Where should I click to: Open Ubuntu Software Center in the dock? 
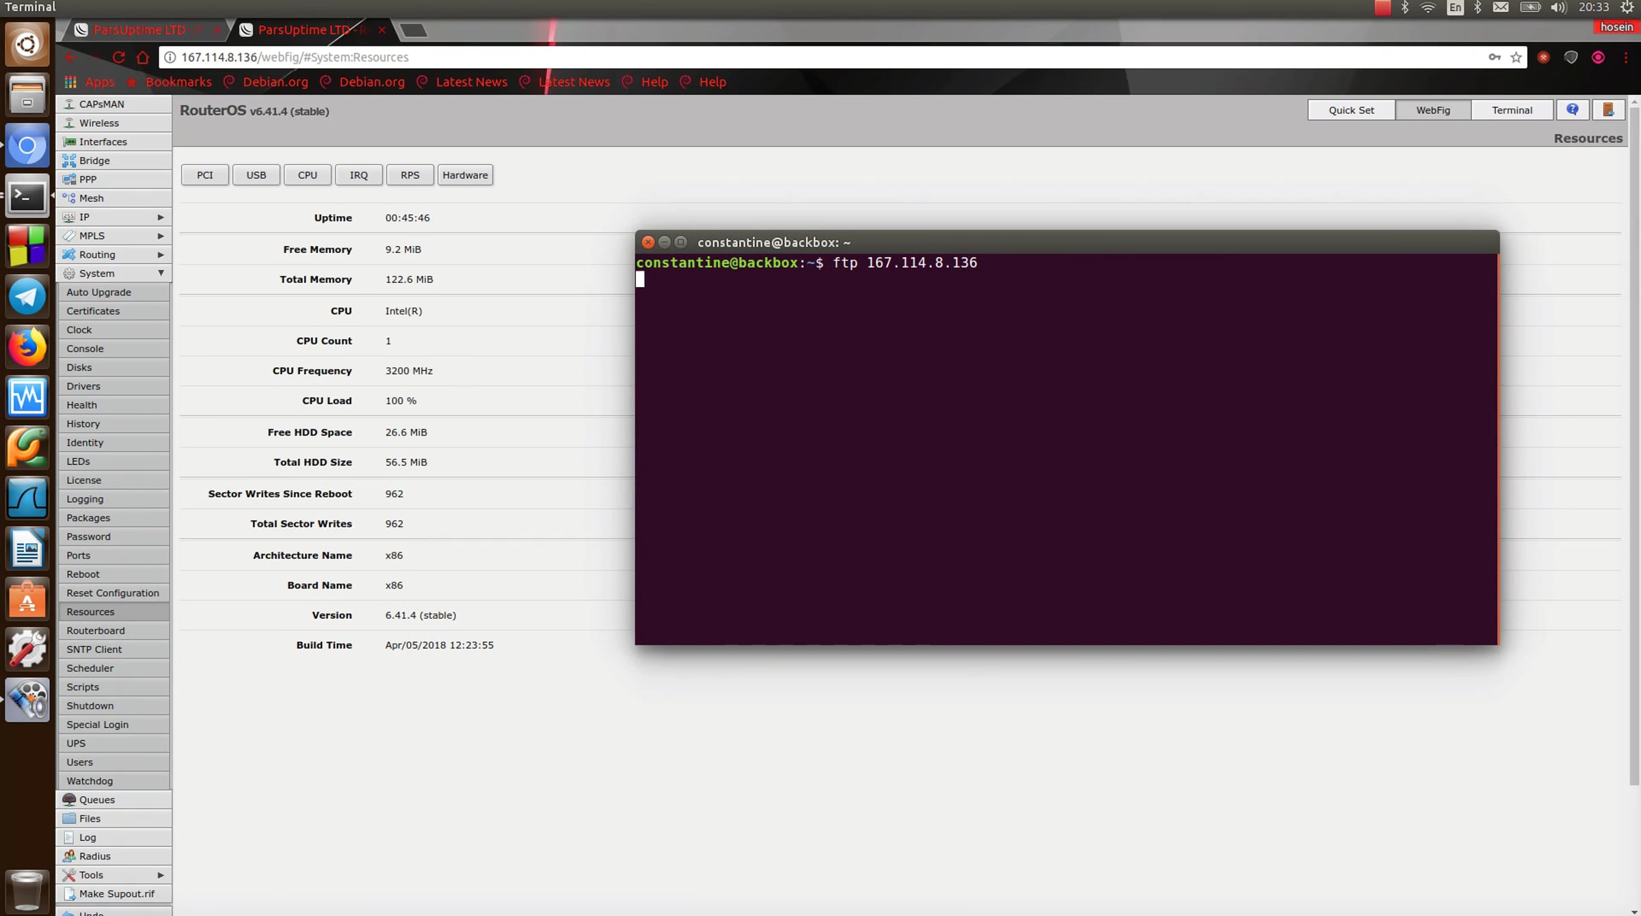click(x=27, y=600)
